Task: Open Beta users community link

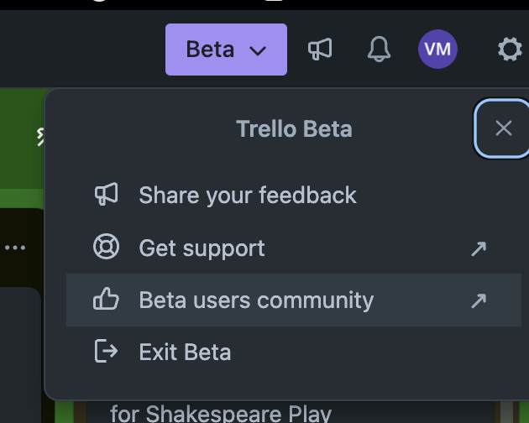Action: tap(294, 300)
